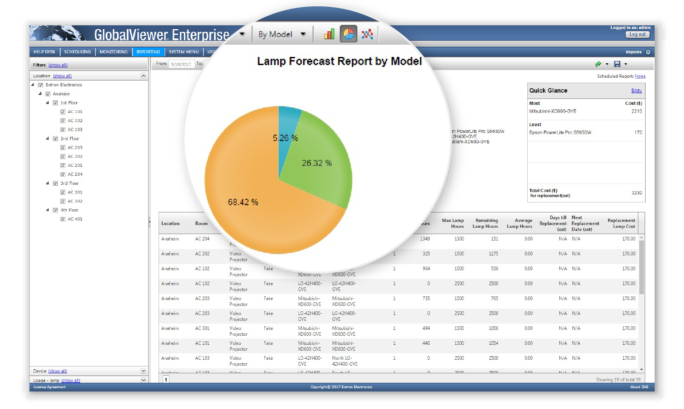Screen dimensions: 684x409
Task: Click the Log out button
Action: point(637,34)
